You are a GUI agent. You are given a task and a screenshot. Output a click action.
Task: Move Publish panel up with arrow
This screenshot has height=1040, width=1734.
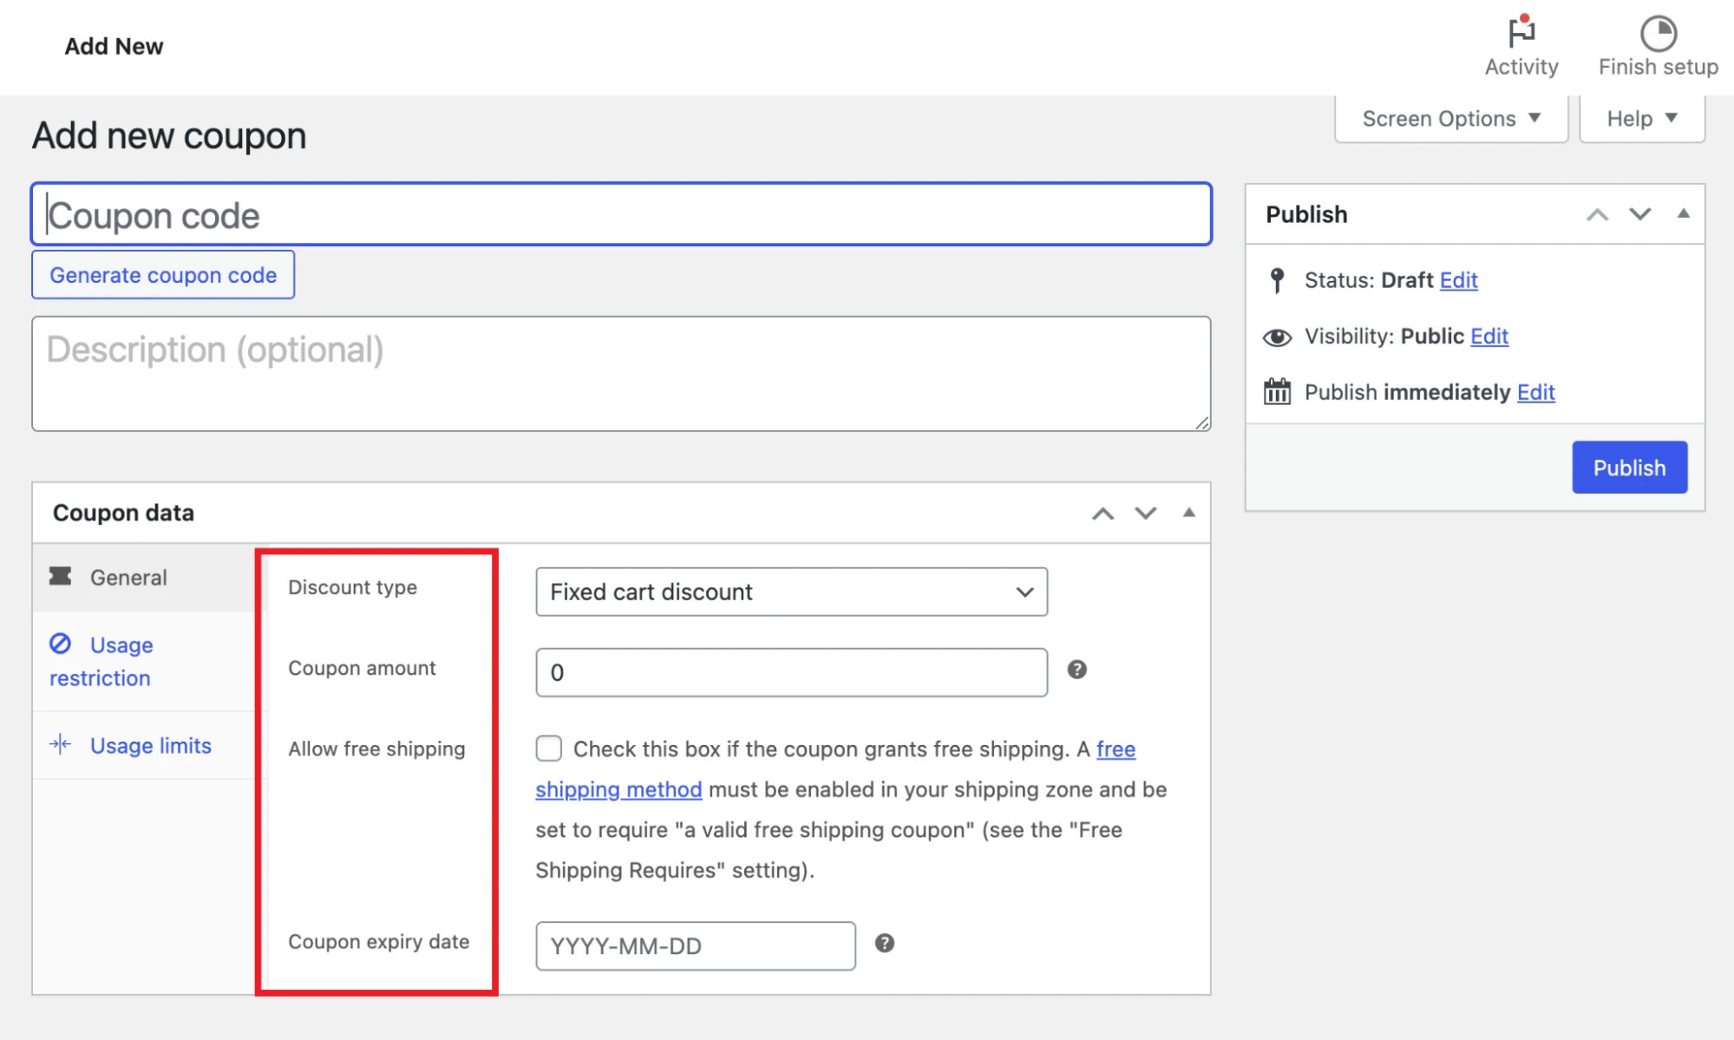tap(1597, 214)
